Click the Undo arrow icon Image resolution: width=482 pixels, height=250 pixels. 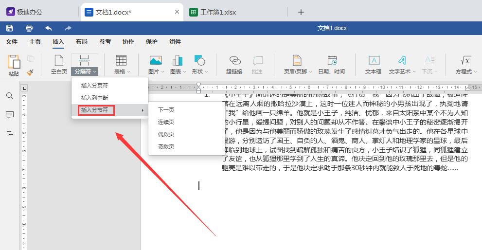click(49, 28)
